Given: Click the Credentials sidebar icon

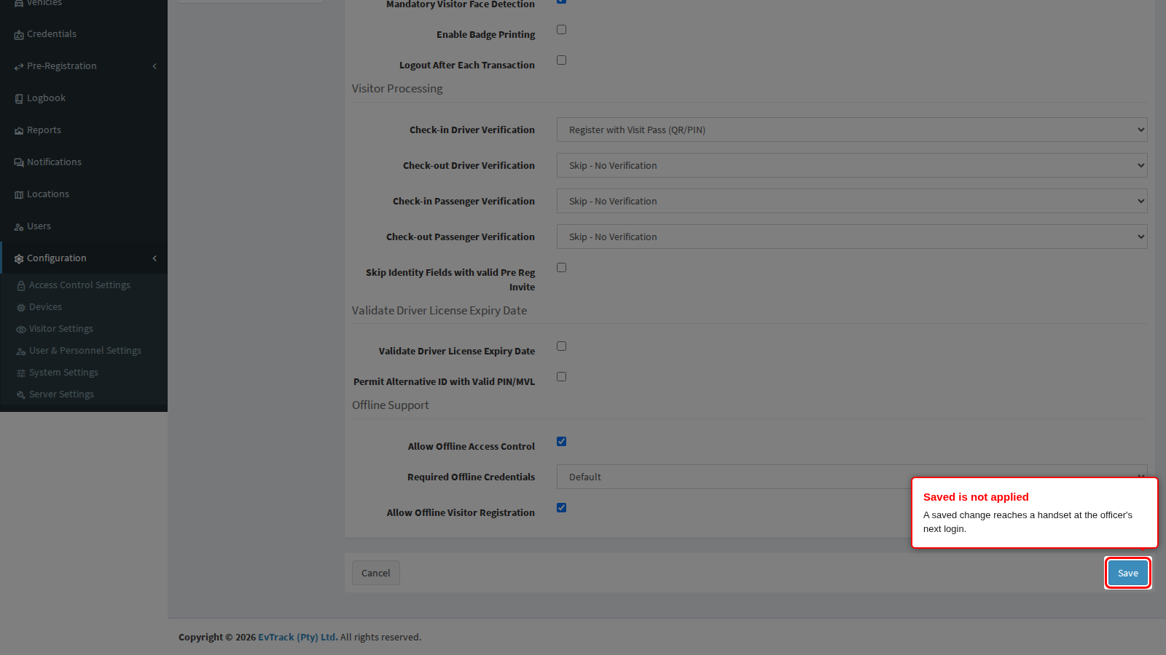Looking at the screenshot, I should click(19, 35).
